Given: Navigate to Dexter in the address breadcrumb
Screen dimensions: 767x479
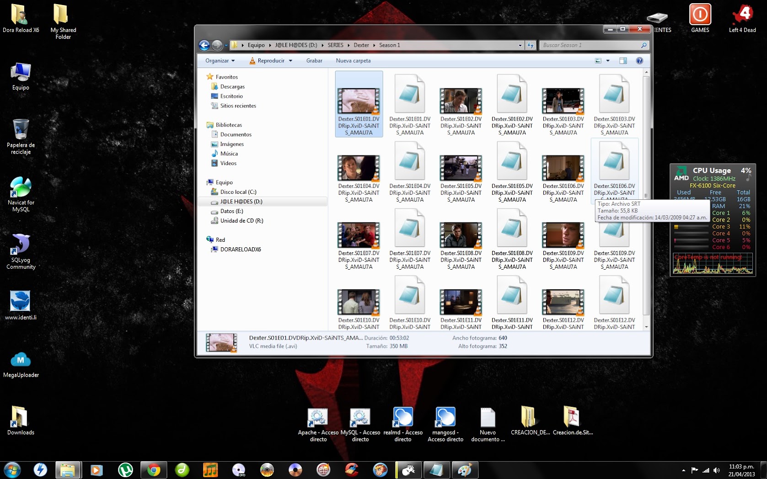Looking at the screenshot, I should pos(361,45).
